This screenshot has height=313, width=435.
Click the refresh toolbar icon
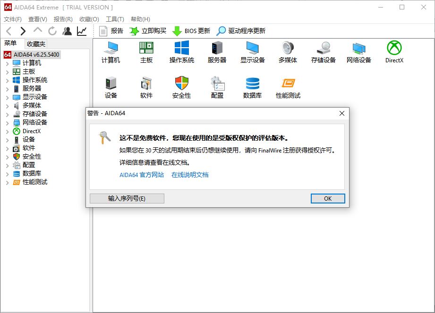[x=52, y=31]
